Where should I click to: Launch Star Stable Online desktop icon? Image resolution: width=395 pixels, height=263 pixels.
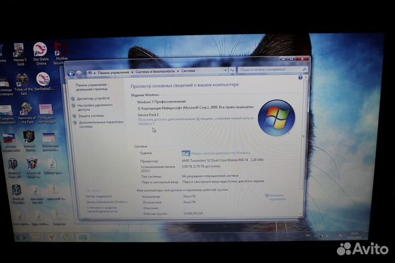pos(41,51)
